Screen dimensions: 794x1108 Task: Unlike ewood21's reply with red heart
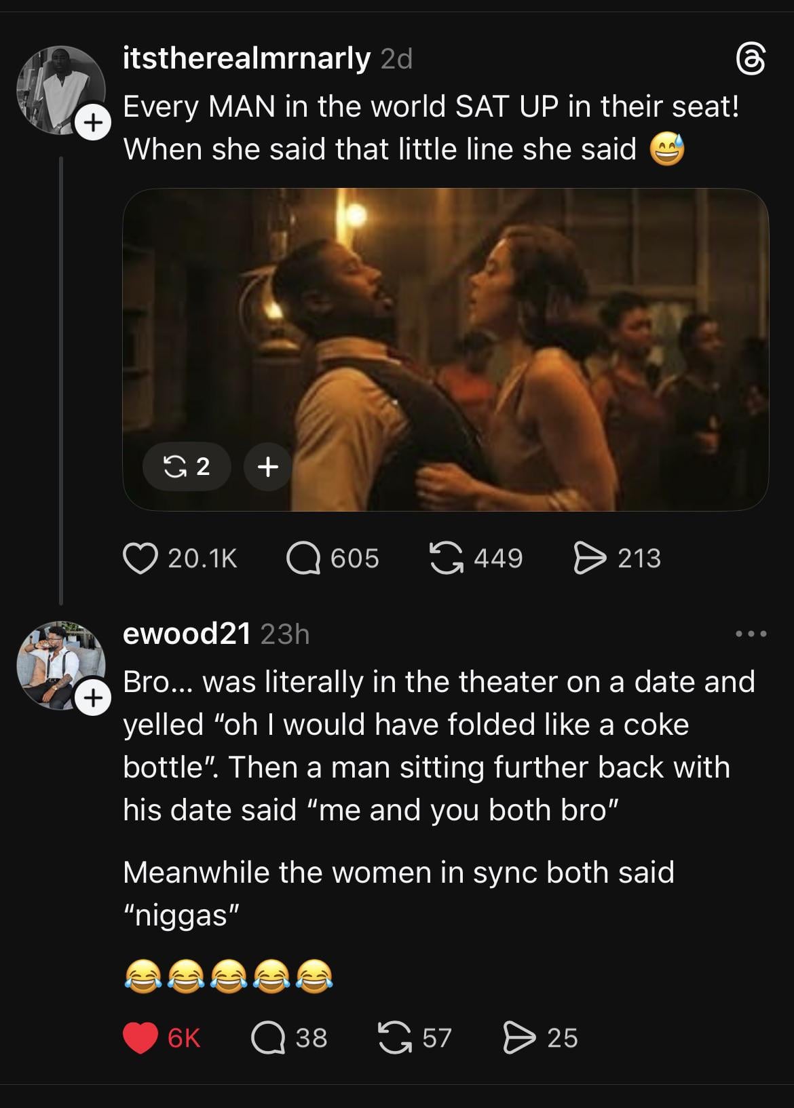(140, 1038)
